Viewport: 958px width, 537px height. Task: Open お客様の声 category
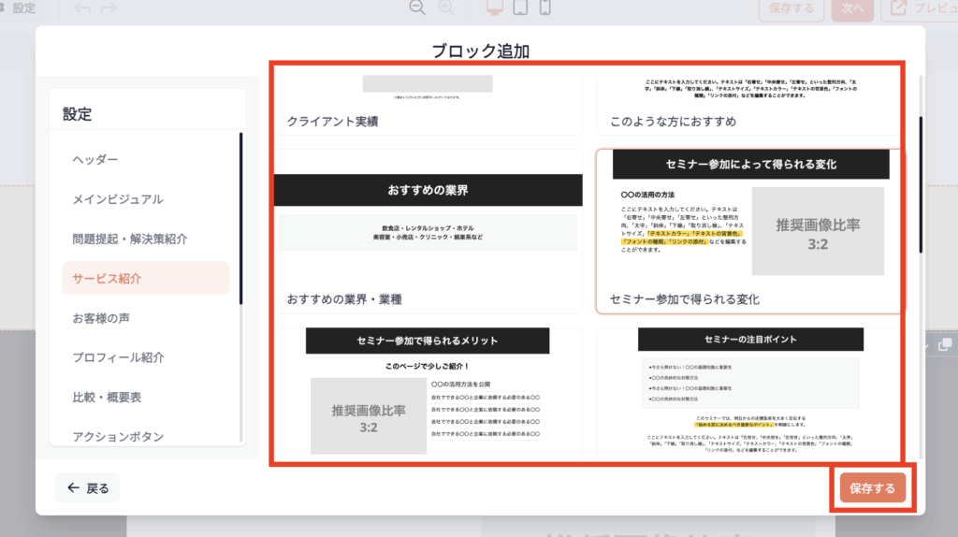click(101, 318)
